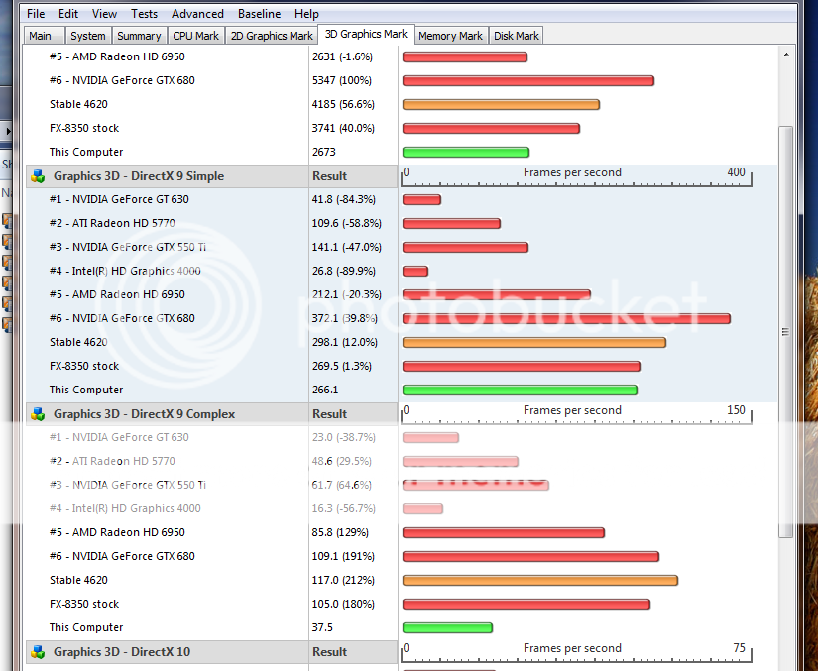This screenshot has width=818, height=671.
Task: Open the Help menu
Action: point(306,14)
